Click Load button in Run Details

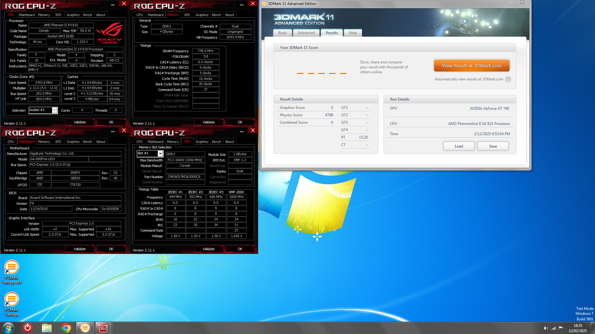coord(459,146)
